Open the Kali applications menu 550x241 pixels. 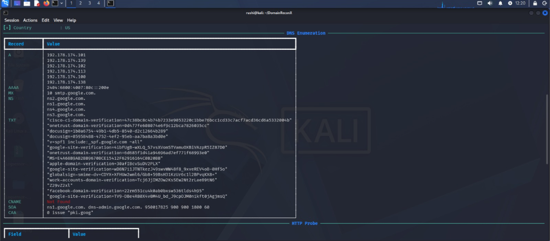tap(5, 3)
